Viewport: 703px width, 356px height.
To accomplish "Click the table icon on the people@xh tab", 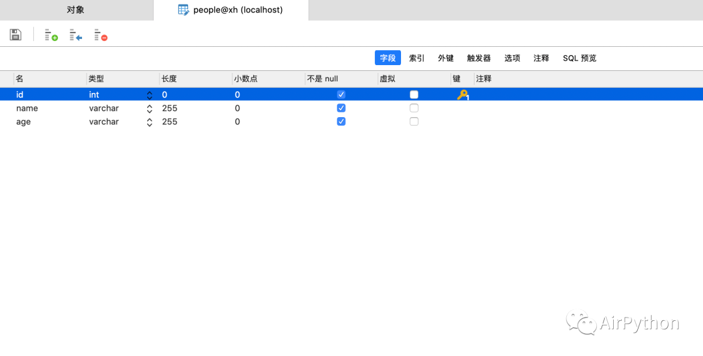I will 184,10.
